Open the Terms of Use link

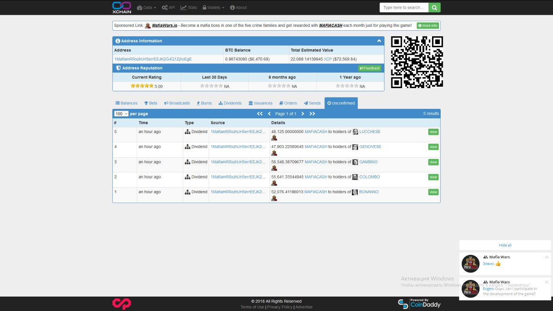(x=252, y=307)
